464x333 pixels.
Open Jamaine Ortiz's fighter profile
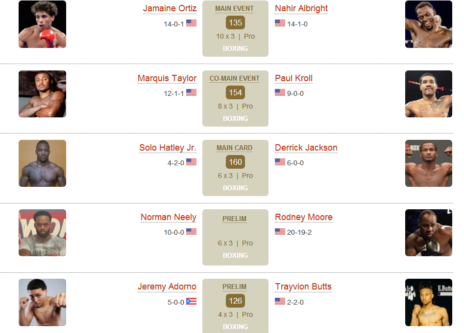click(170, 9)
